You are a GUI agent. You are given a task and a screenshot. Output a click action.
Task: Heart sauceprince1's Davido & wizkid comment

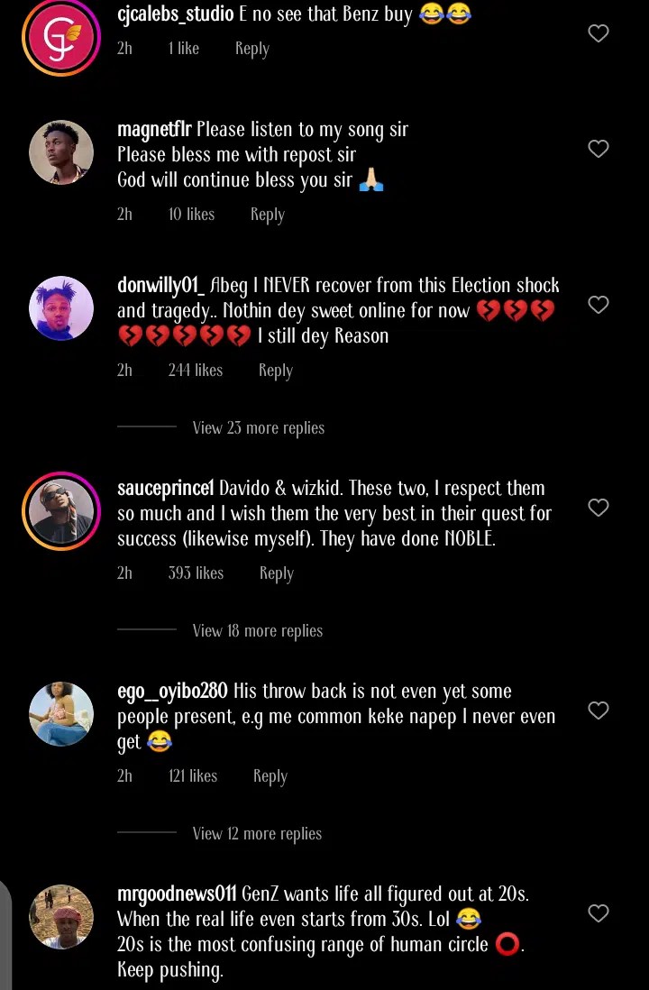[599, 508]
